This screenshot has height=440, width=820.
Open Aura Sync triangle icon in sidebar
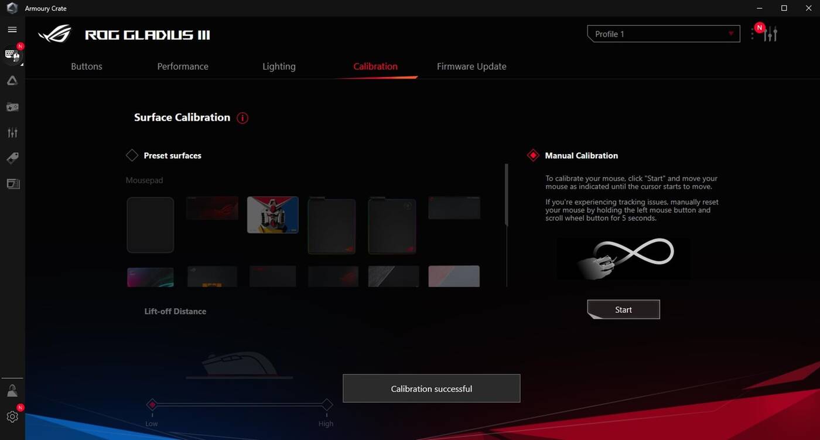pyautogui.click(x=12, y=81)
